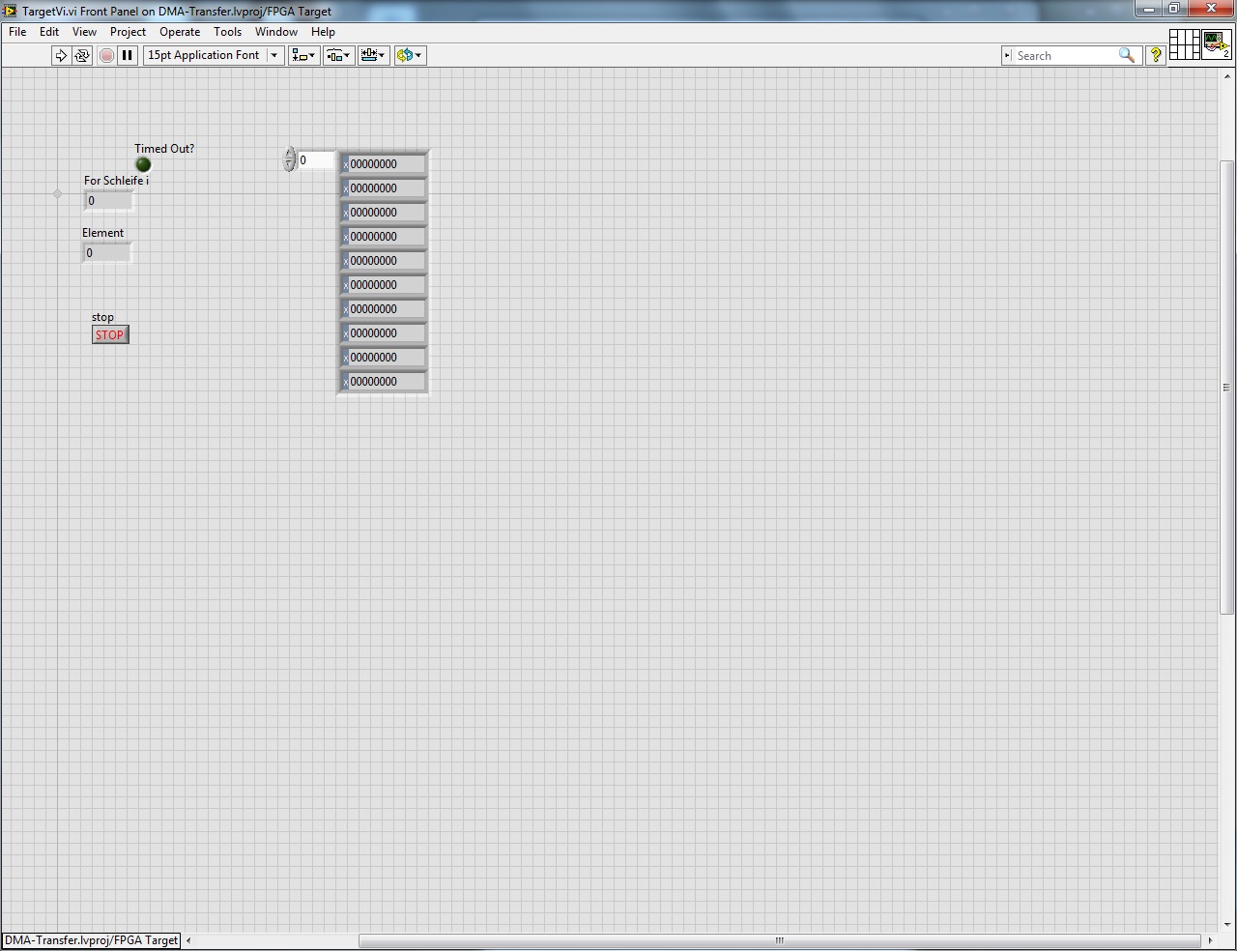Viewport: 1237px width, 951px height.
Task: Click the scroll right arrow at bottom
Action: (1210, 940)
